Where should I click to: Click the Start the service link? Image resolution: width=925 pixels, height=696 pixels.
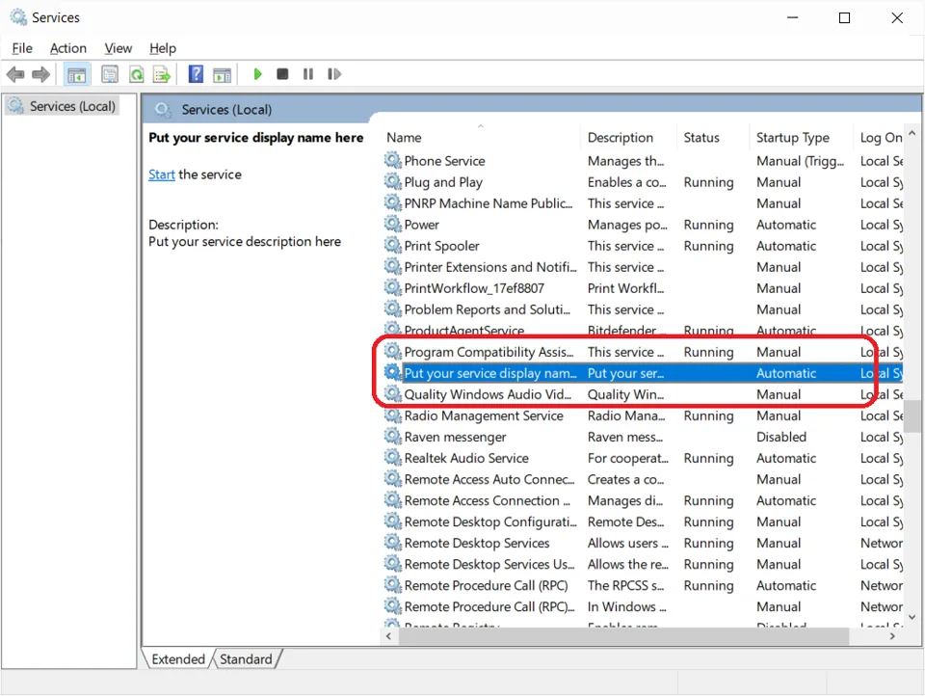point(162,174)
